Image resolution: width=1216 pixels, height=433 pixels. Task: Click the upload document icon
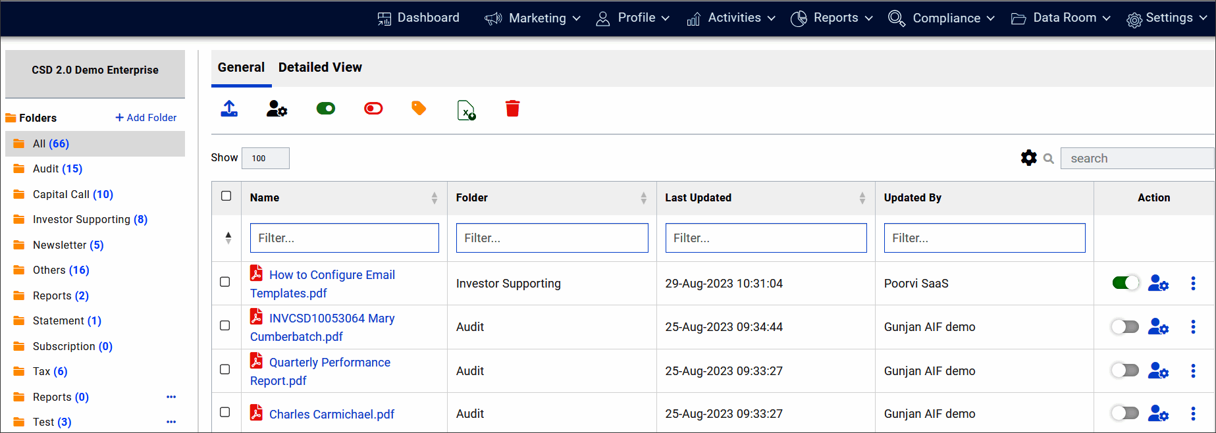229,109
